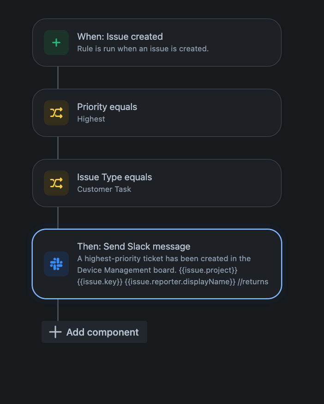Select the Then: Send Slack message action
Viewport: 324px width, 404px height.
point(157,263)
